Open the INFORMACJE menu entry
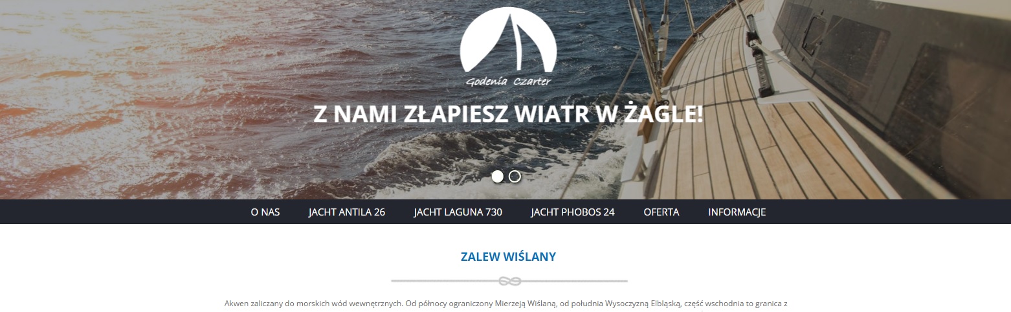 pos(737,212)
